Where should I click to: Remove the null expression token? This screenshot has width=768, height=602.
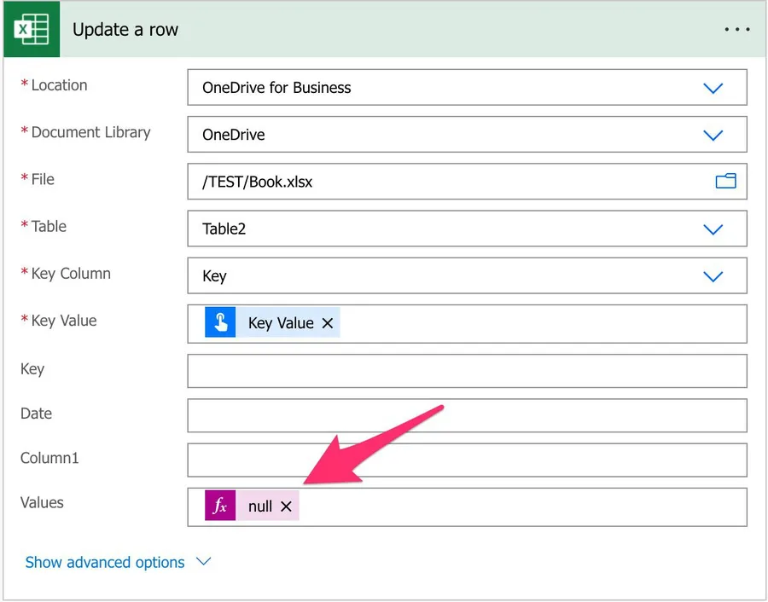pyautogui.click(x=286, y=506)
